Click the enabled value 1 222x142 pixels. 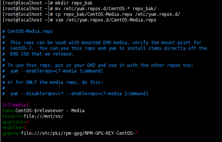point(25,128)
